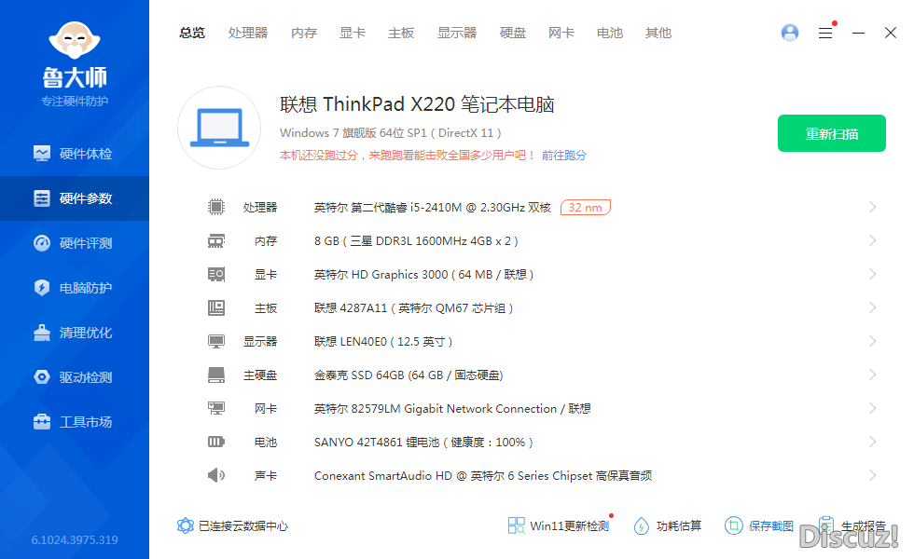Switch to the 其他 tab
The image size is (914, 559).
(658, 33)
